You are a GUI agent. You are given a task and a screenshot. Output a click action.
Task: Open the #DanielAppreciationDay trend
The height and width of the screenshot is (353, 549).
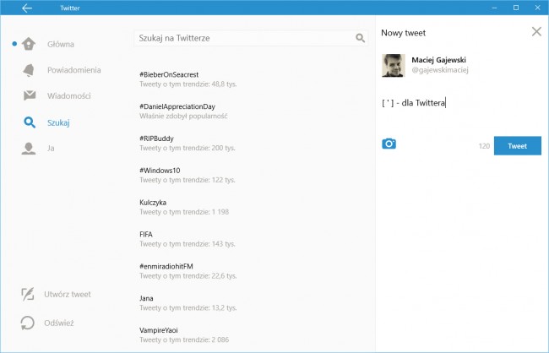point(177,106)
